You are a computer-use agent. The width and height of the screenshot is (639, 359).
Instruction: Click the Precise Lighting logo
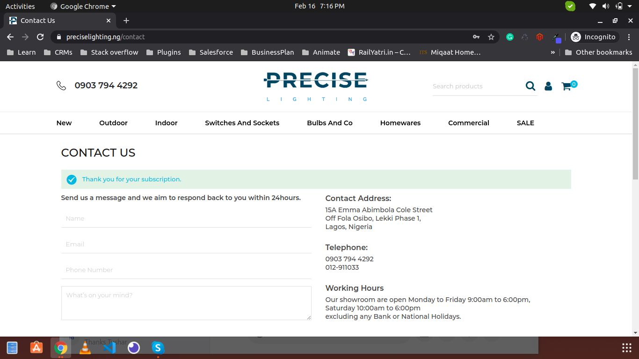(x=316, y=86)
